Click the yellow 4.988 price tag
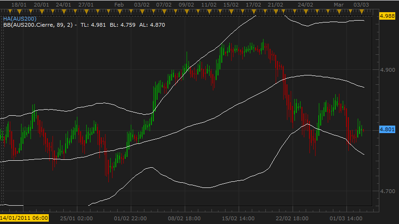The height and width of the screenshot is (224, 399). 387,16
